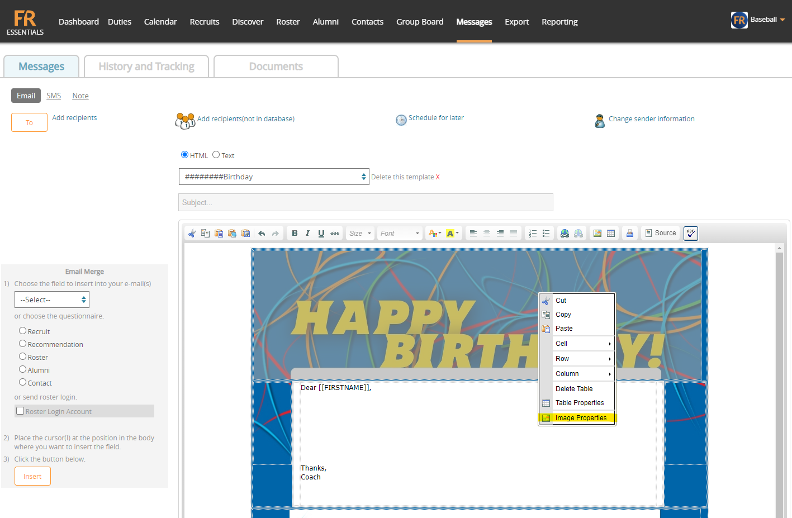Screen dimensions: 792x518
Task: Expand the Font dropdown
Action: point(400,234)
